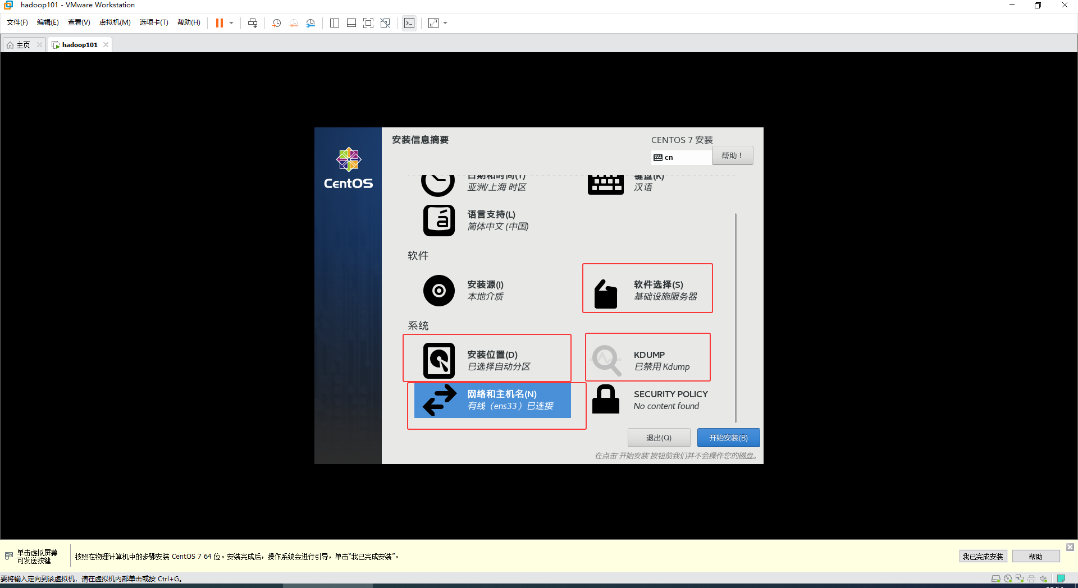This screenshot has height=588, width=1078.
Task: Click the 退出(Q) button
Action: 659,438
